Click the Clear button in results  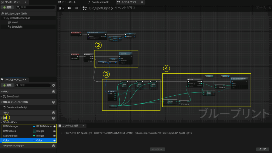pyautogui.click(x=262, y=149)
